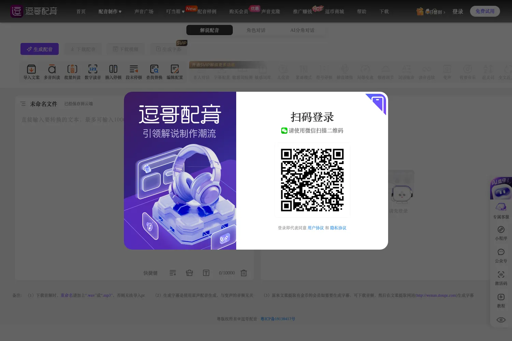512x341 pixels.
Task: Expand the 叮当箱 dropdown menu
Action: [175, 12]
